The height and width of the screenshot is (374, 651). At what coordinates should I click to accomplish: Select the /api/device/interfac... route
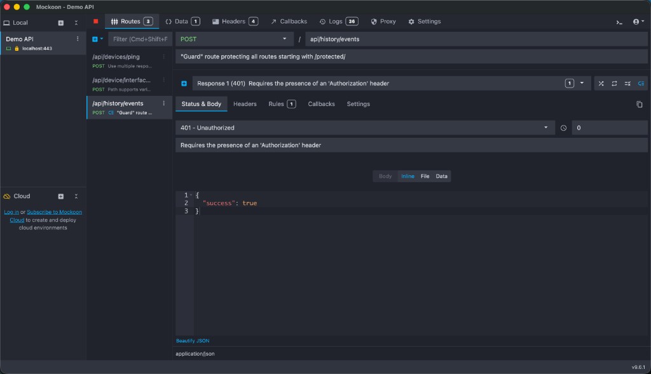[x=129, y=84]
